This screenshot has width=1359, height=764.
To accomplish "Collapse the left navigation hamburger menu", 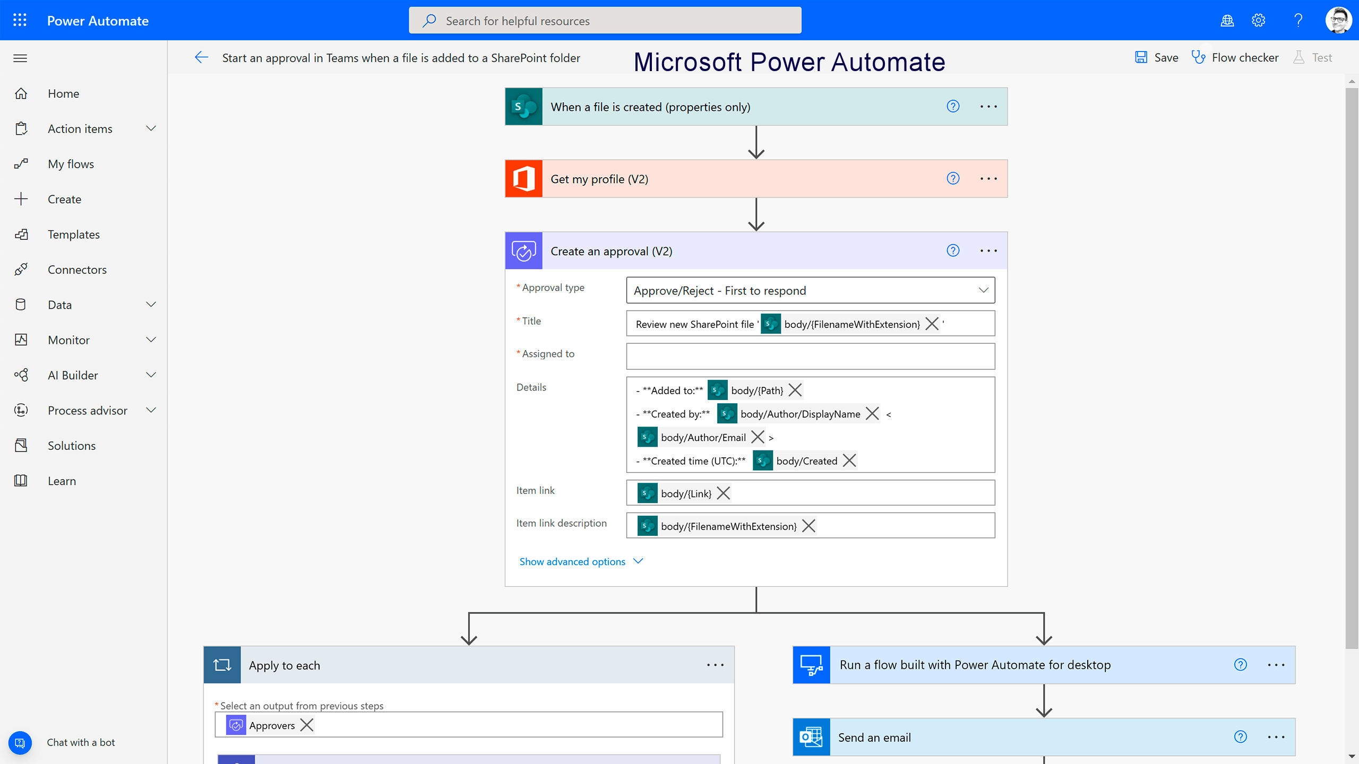I will pyautogui.click(x=20, y=58).
